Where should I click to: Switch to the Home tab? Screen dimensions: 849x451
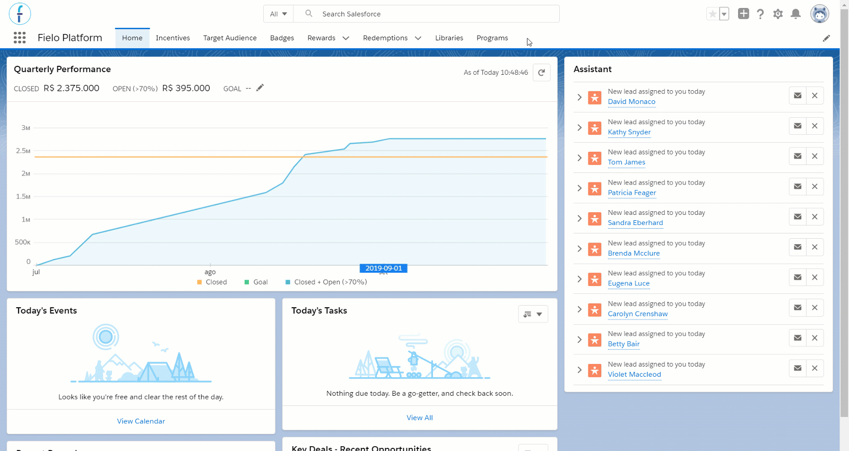pos(132,38)
